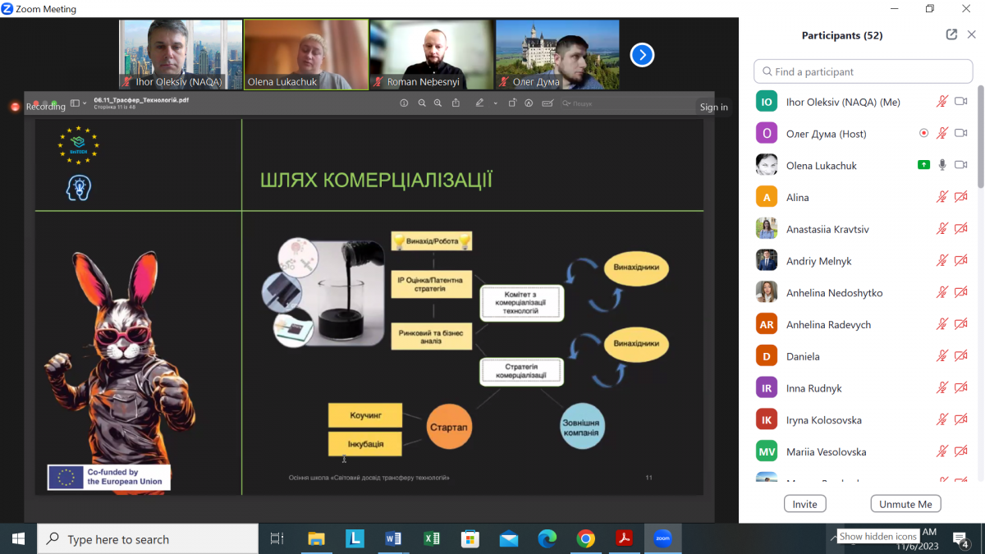985x554 pixels.
Task: Select the pen markup tool in PDF toolbar
Action: click(x=480, y=103)
